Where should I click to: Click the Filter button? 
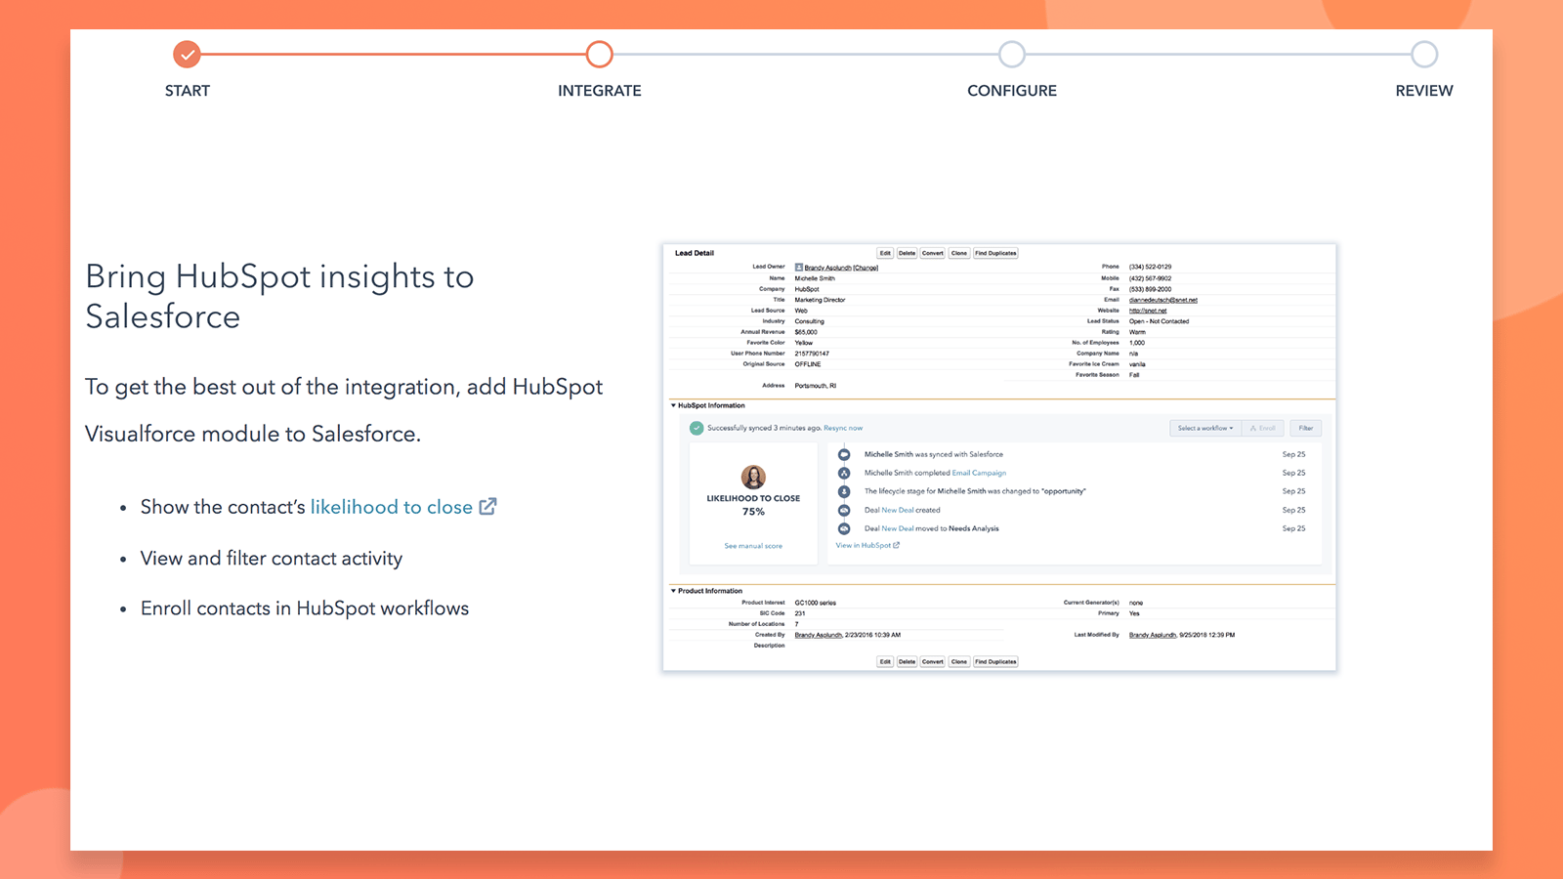point(1306,428)
